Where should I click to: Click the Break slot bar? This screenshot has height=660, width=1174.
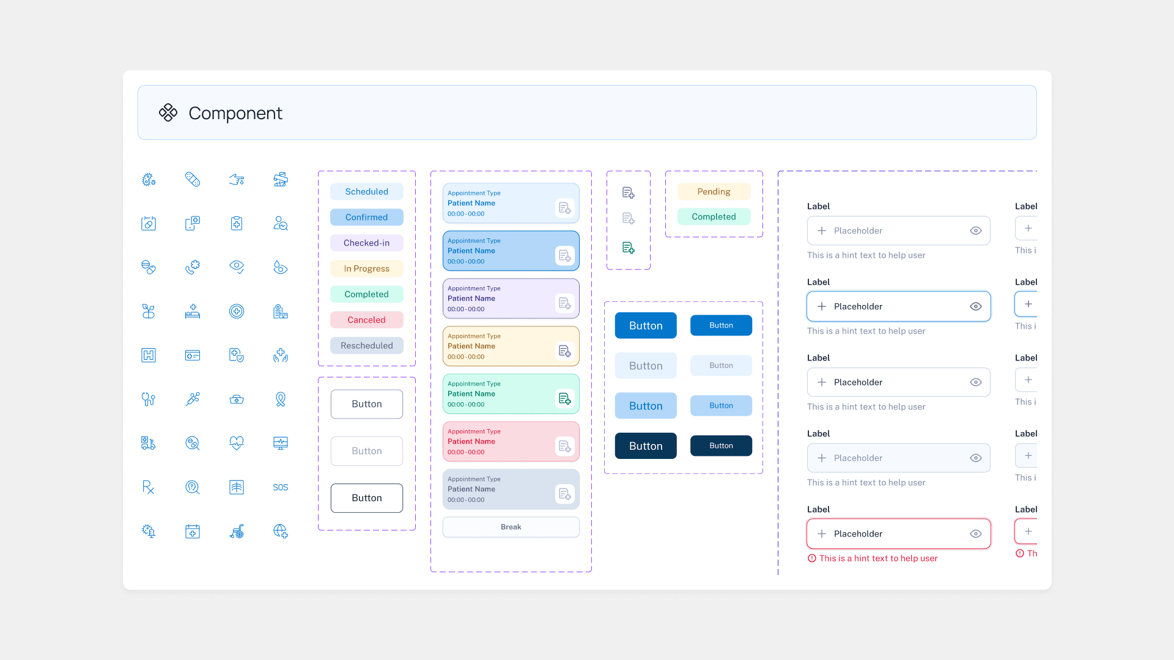click(x=511, y=527)
